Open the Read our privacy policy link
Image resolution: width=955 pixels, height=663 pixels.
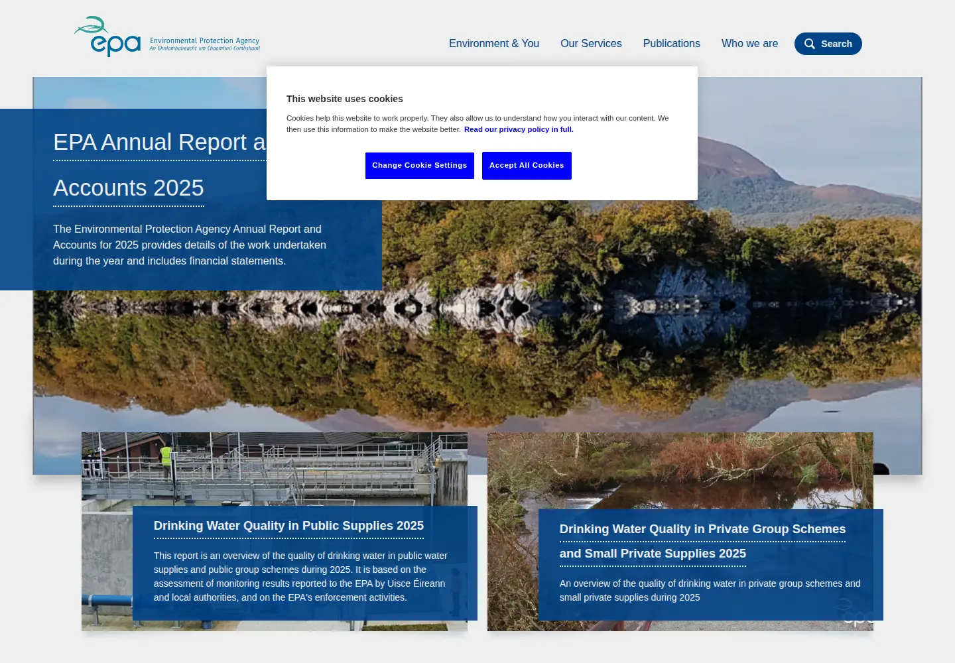519,129
